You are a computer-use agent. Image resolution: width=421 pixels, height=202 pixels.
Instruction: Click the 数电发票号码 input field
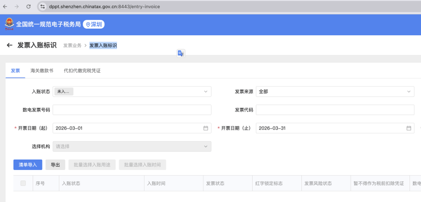132,110
